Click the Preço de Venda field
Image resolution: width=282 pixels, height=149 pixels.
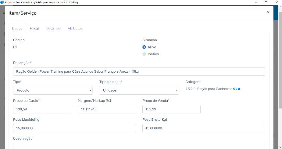(171, 109)
